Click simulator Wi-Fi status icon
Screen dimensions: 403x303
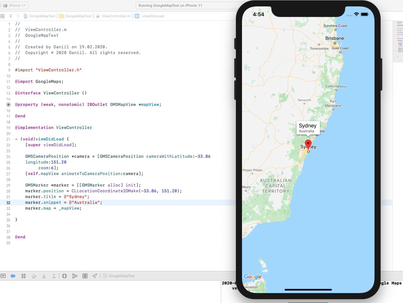356,15
